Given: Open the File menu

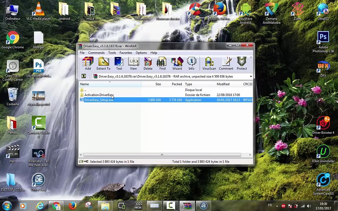Looking at the screenshot, I should point(82,53).
